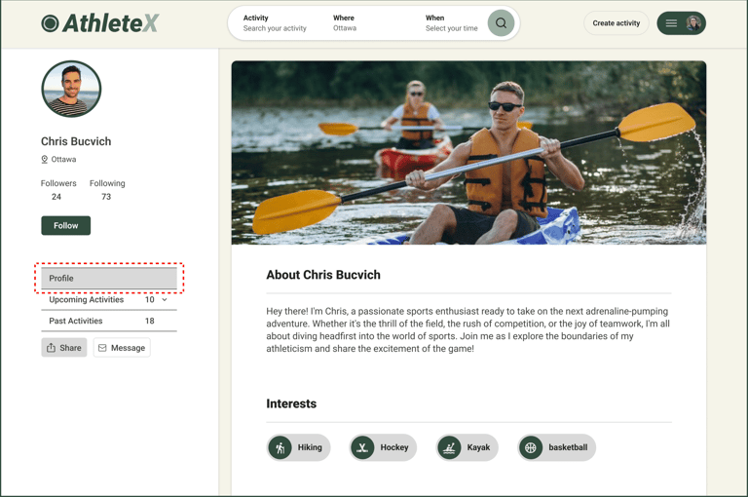Select the Profile sidebar tab
The width and height of the screenshot is (748, 497).
[x=109, y=279]
